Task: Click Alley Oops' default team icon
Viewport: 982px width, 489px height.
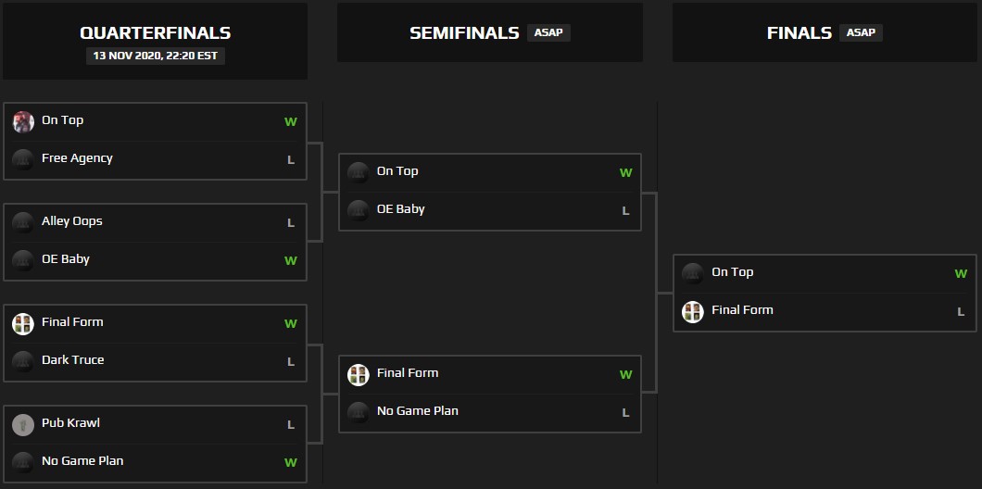Action: tap(23, 222)
